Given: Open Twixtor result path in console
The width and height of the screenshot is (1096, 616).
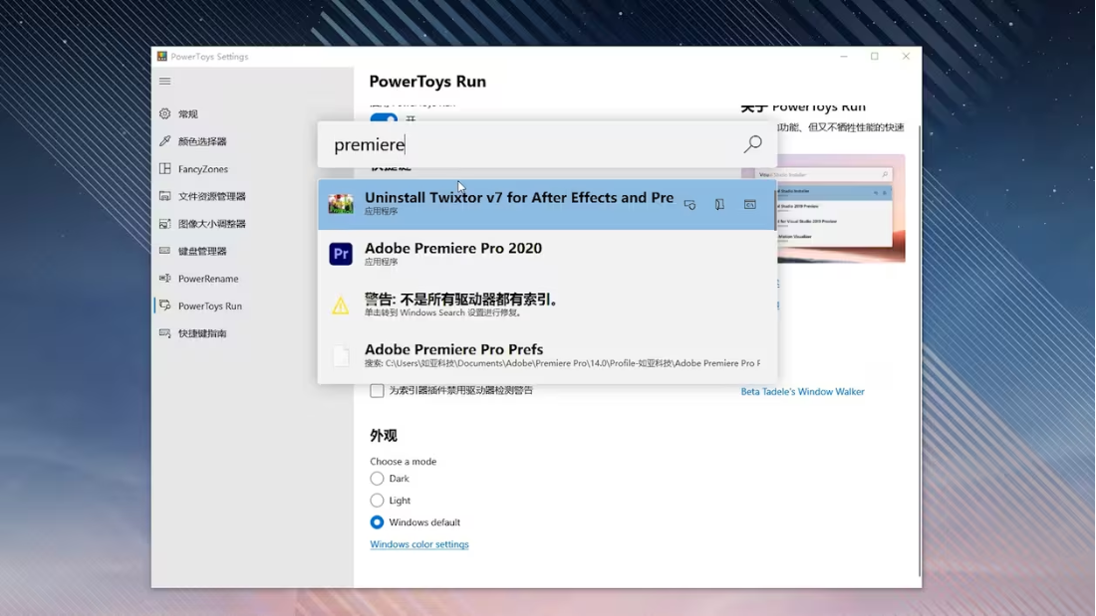Looking at the screenshot, I should [x=749, y=204].
